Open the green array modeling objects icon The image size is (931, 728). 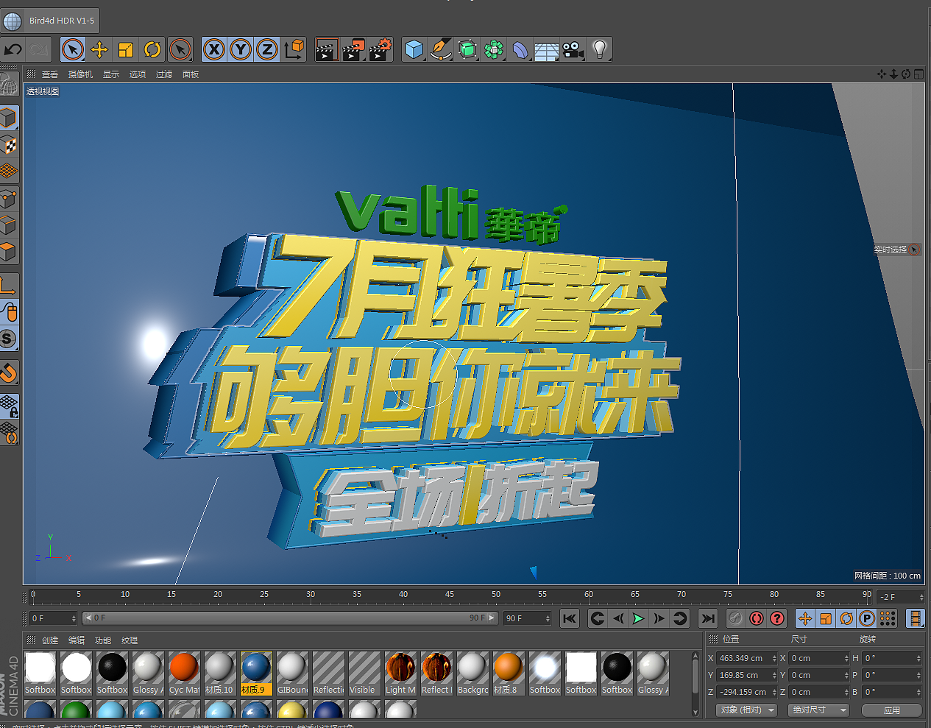click(x=494, y=49)
